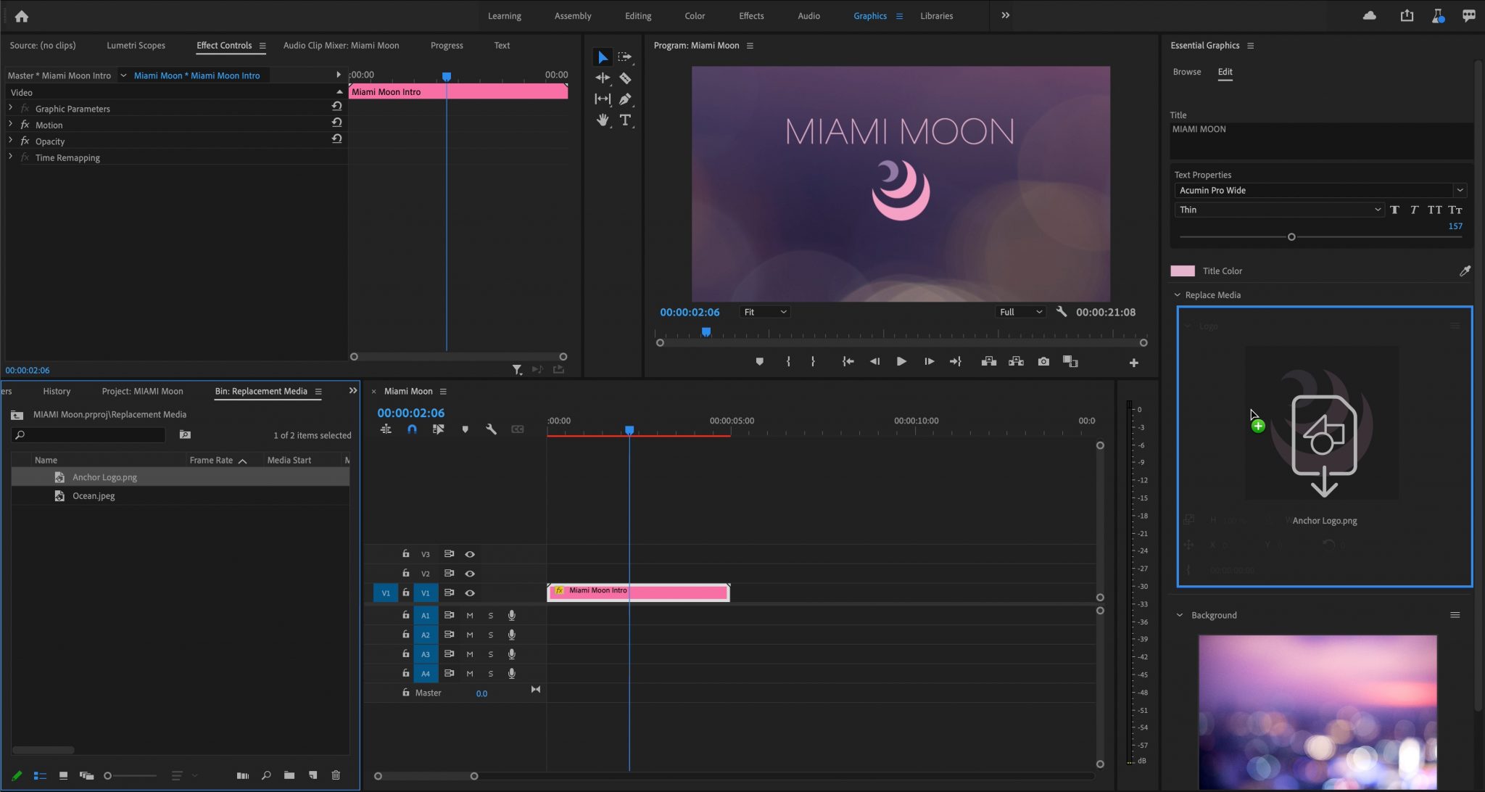This screenshot has width=1485, height=792.
Task: Select the Type tool
Action: click(625, 120)
